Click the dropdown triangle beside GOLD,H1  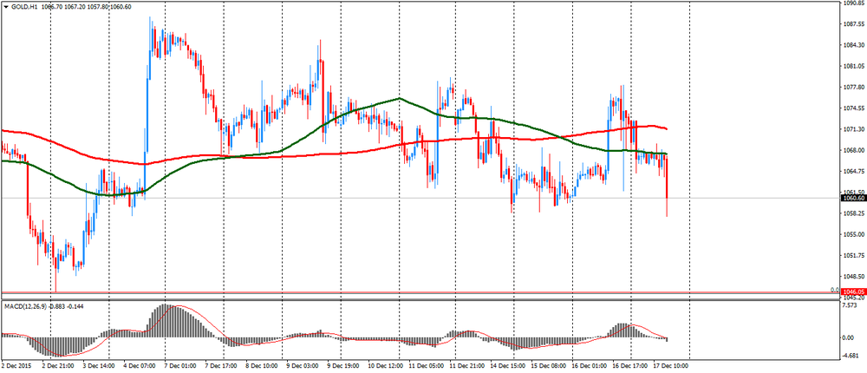[6, 7]
